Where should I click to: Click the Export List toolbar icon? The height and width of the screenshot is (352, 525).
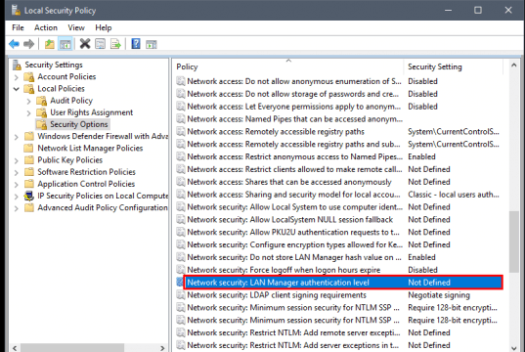click(x=115, y=44)
